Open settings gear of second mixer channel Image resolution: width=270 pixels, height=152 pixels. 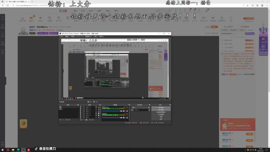click(x=127, y=118)
